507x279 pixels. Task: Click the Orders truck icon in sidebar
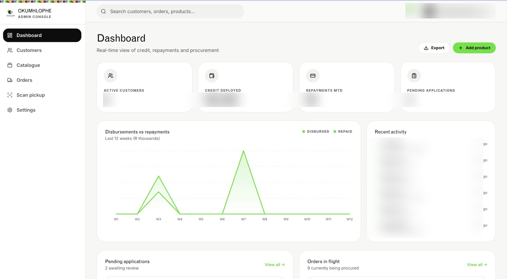pos(10,80)
